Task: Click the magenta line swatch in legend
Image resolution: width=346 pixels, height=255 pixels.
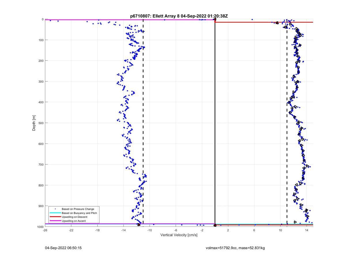Action: tap(55, 221)
